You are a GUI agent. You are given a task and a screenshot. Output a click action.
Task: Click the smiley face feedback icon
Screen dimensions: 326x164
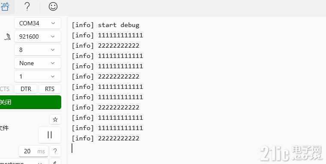(x=53, y=6)
